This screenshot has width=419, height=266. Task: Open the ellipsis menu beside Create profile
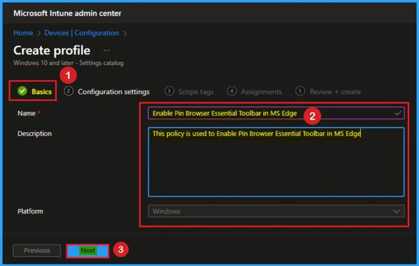(x=107, y=50)
